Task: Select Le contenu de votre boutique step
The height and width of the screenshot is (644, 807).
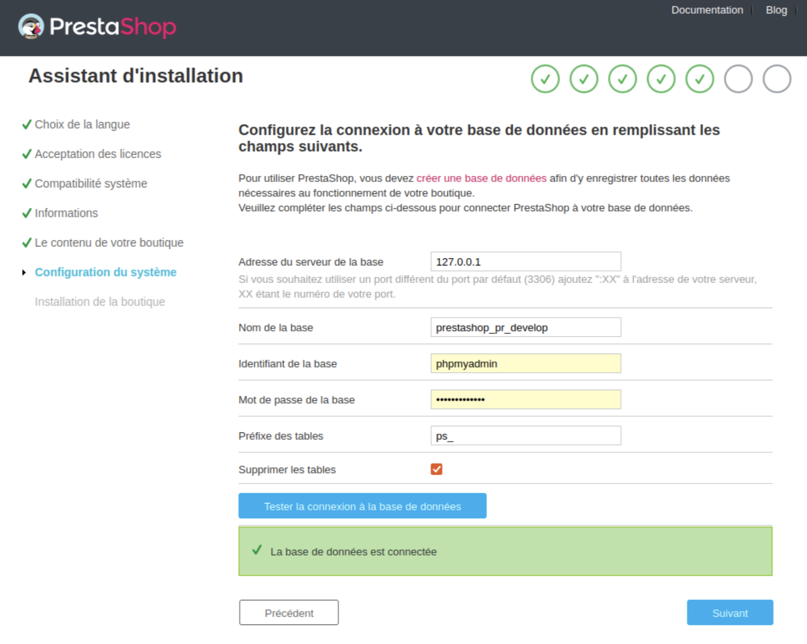Action: [x=109, y=243]
